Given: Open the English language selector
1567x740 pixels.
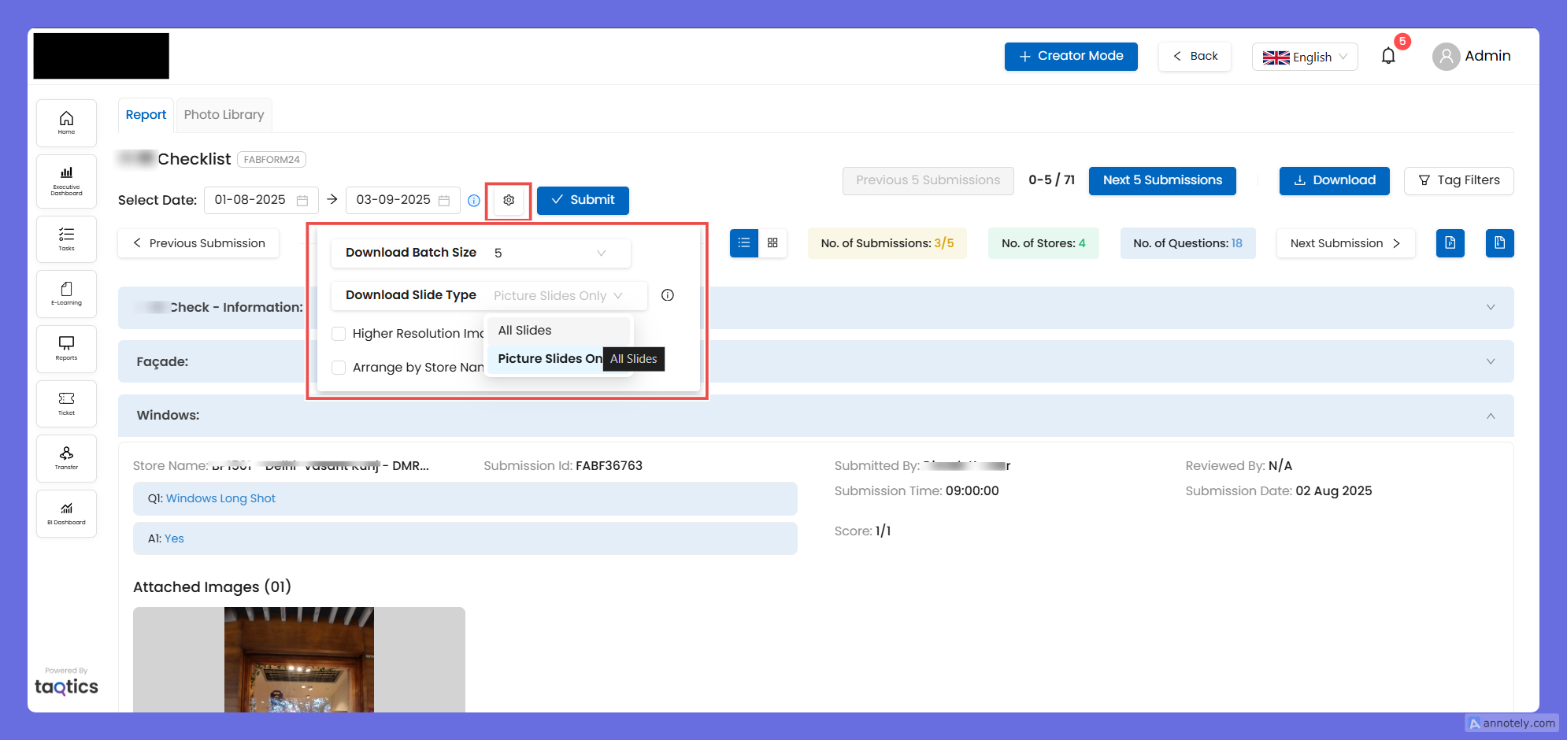Looking at the screenshot, I should click(x=1305, y=57).
